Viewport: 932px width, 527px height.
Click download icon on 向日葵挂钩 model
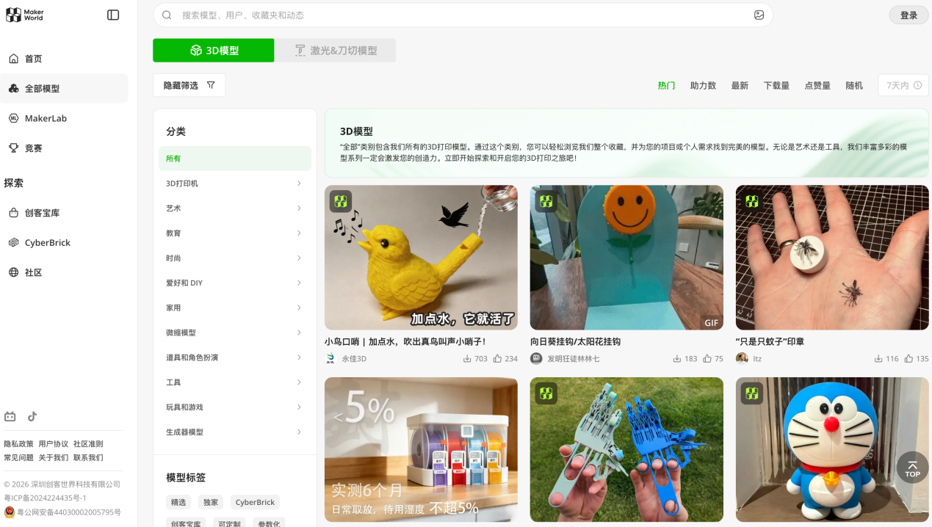(677, 359)
